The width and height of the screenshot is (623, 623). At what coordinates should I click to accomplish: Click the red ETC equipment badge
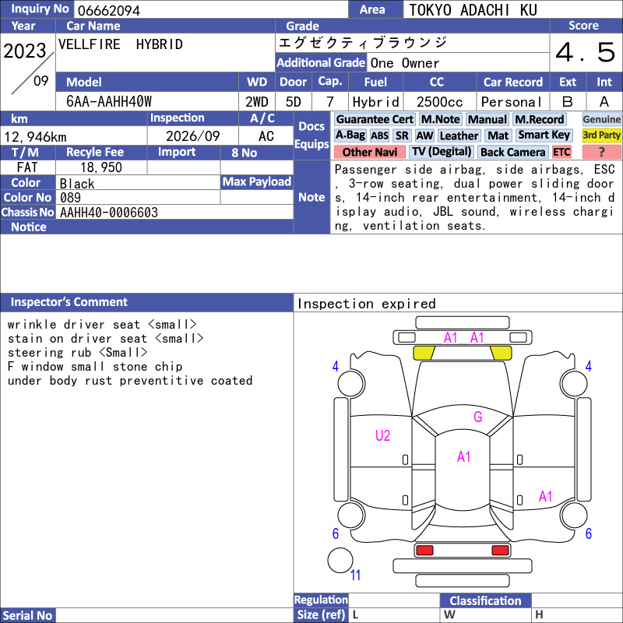(561, 152)
